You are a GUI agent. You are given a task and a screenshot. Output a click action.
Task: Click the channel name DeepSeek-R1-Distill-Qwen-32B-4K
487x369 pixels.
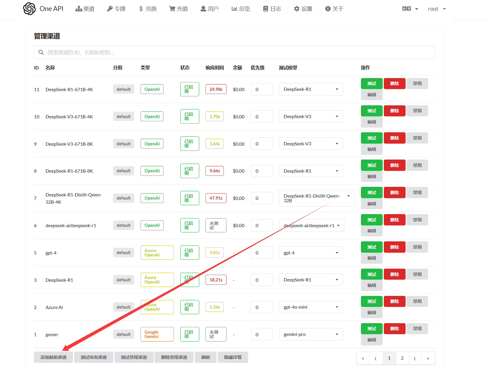pos(74,198)
